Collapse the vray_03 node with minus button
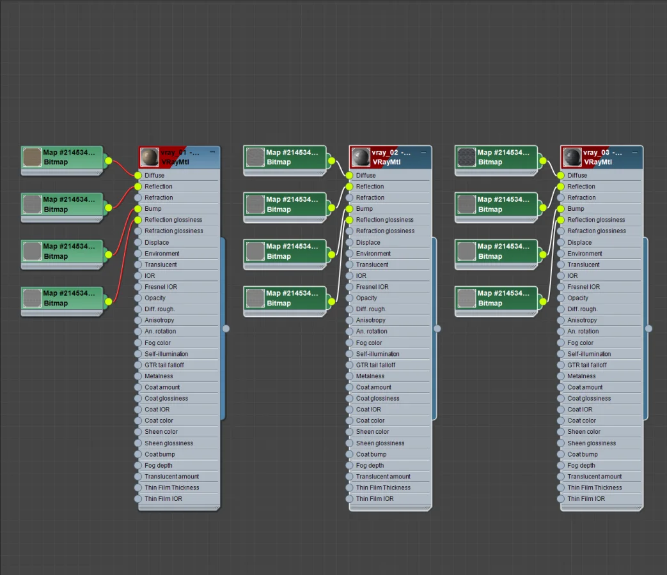This screenshot has width=667, height=575. coord(634,151)
